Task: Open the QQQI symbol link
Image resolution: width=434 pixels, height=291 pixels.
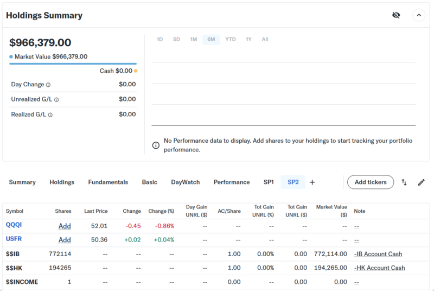Action: [x=14, y=225]
